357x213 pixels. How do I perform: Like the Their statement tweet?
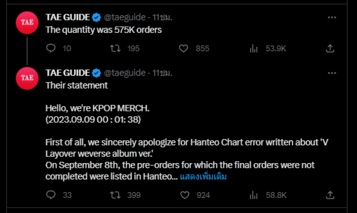185,195
